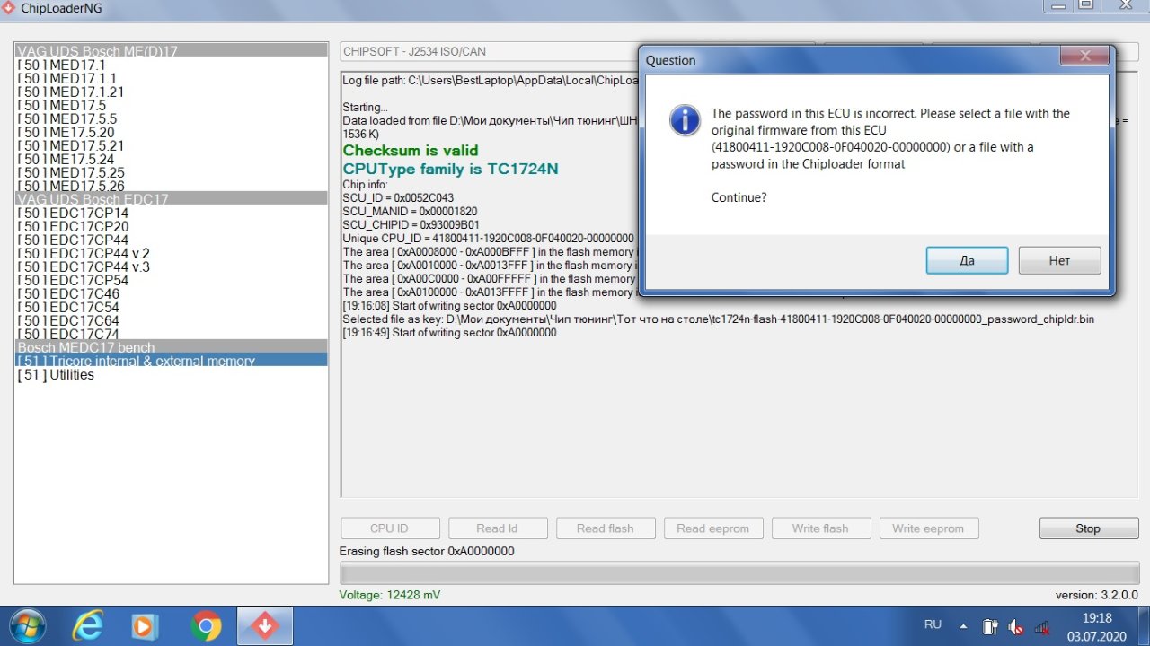
Task: Click the RU language indicator
Action: click(933, 624)
